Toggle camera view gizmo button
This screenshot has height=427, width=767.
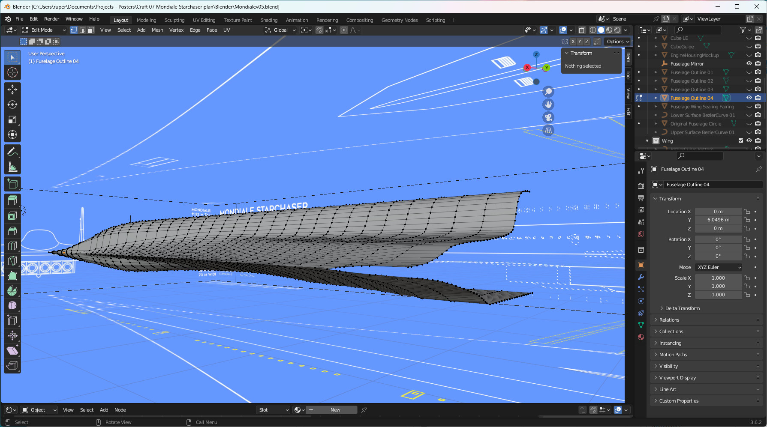coord(548,117)
